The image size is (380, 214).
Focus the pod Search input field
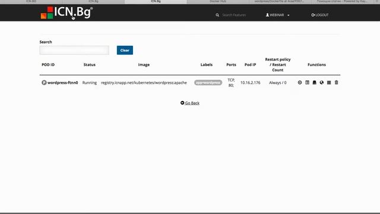pos(74,50)
